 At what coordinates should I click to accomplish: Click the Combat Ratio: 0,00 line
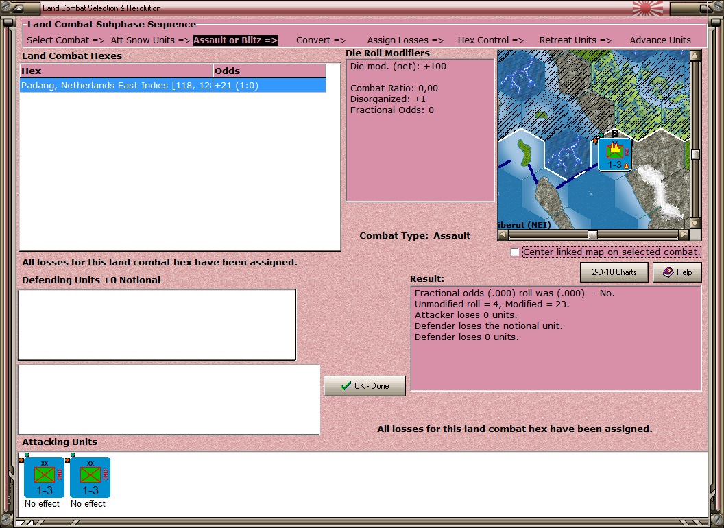point(394,88)
